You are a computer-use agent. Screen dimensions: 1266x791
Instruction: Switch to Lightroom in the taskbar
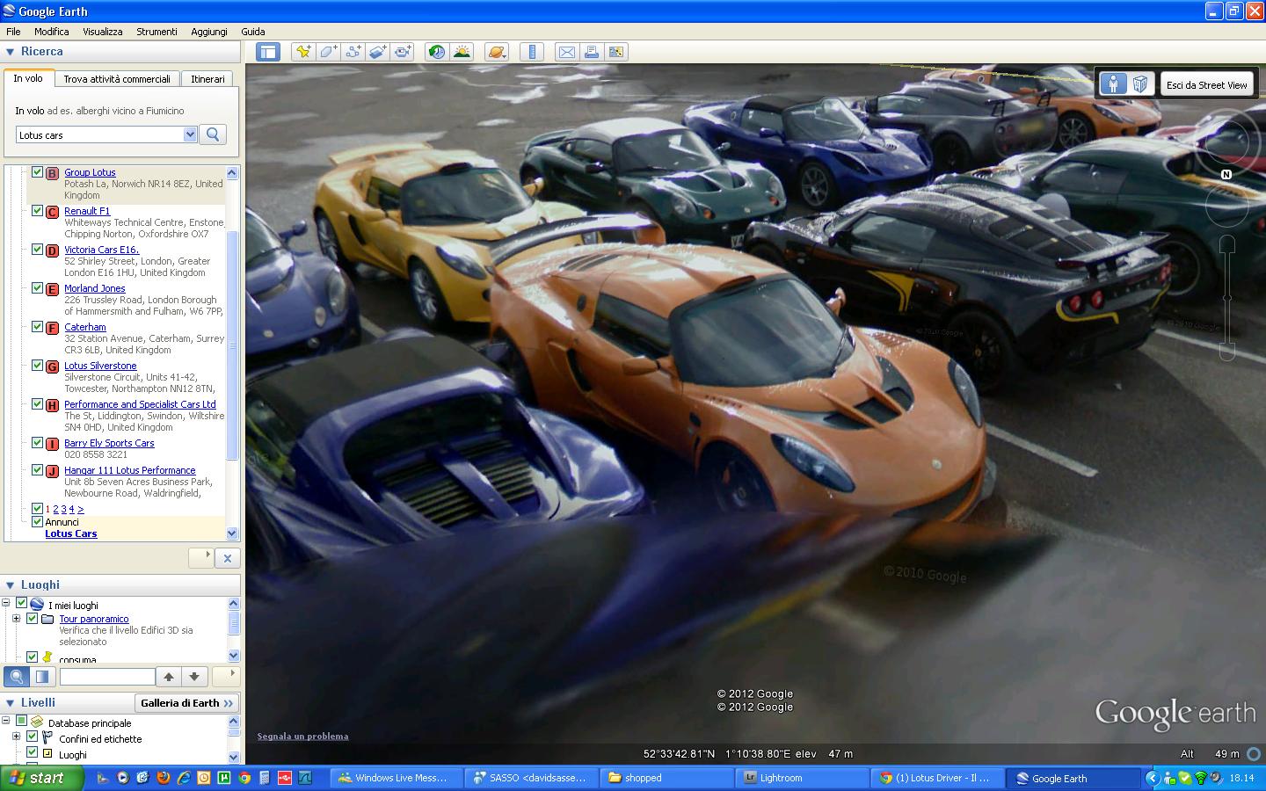[x=800, y=778]
